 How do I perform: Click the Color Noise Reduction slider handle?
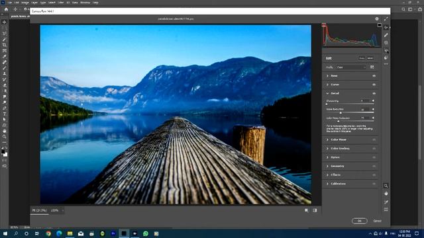click(339, 121)
